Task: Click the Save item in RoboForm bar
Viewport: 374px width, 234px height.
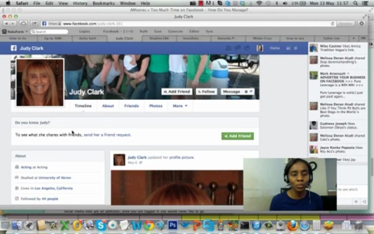Action: [158, 31]
